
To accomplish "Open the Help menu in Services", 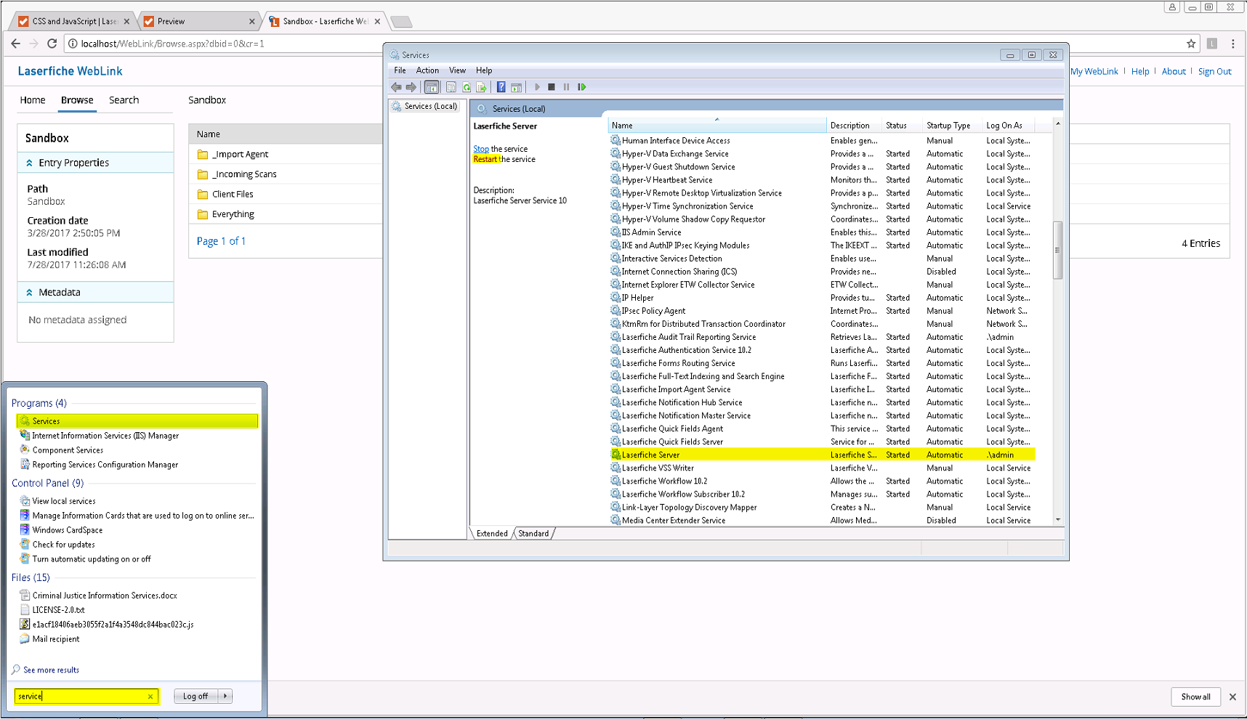I will 484,70.
